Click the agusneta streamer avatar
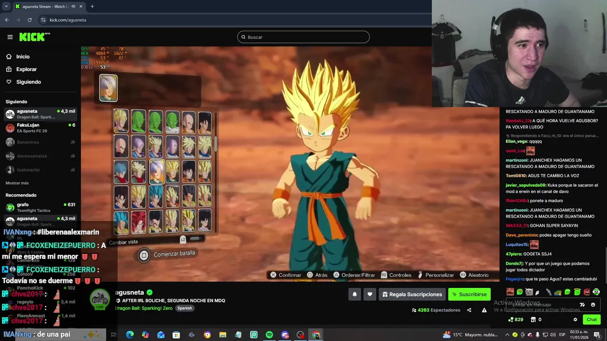Image resolution: width=607 pixels, height=341 pixels. (101, 299)
